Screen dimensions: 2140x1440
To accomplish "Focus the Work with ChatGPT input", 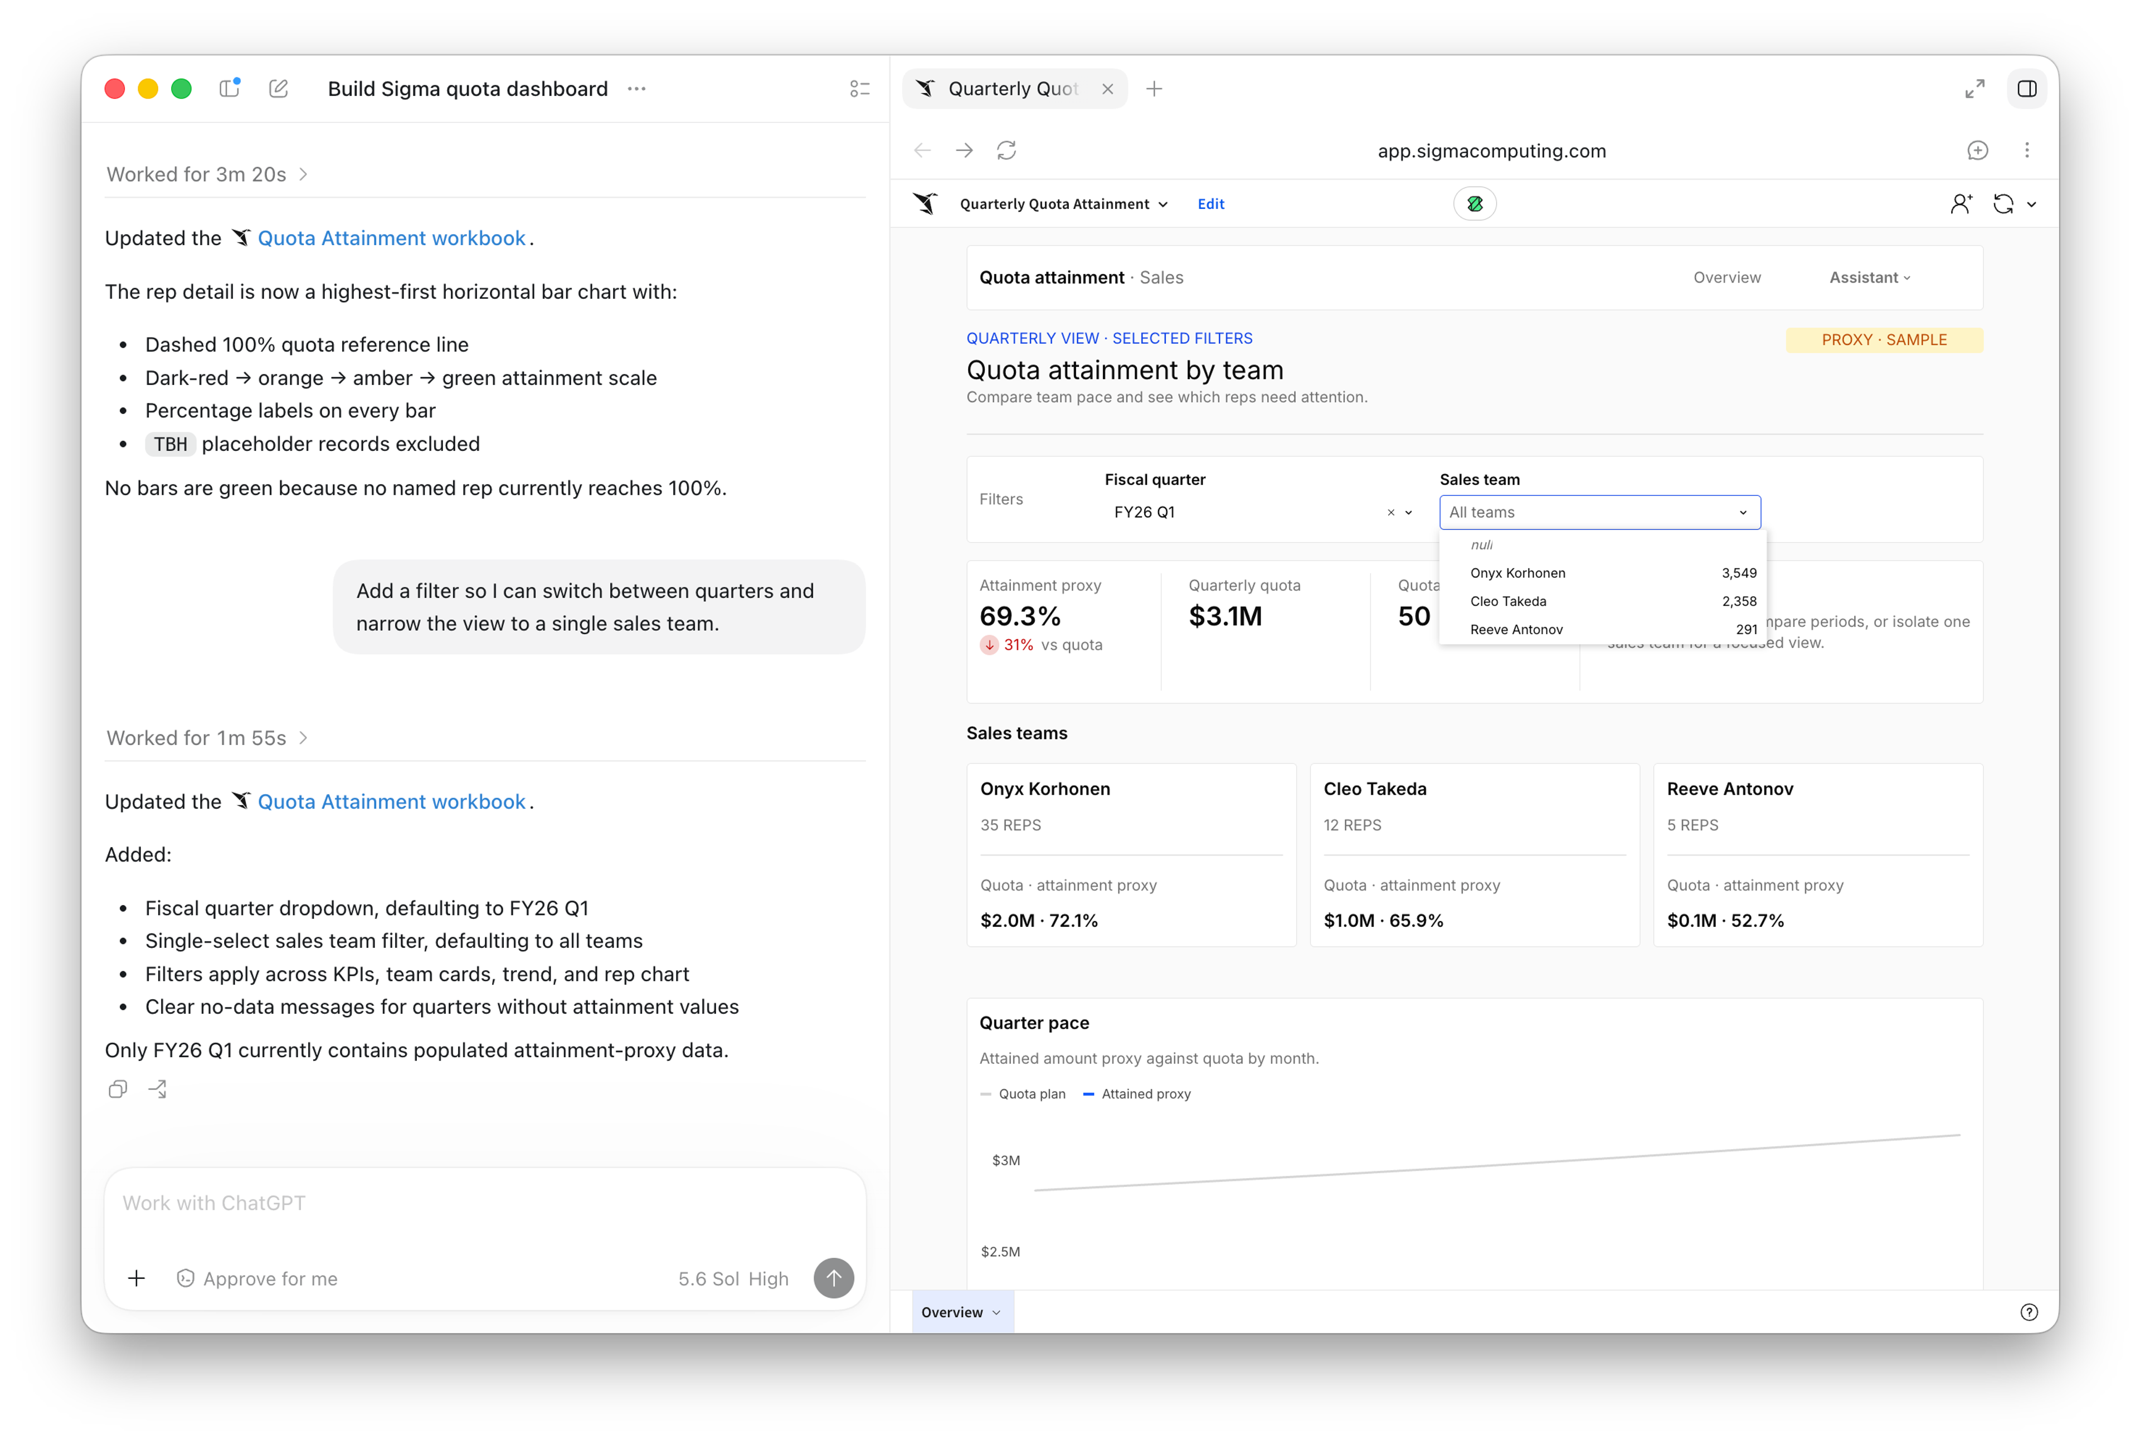I will pos(485,1203).
